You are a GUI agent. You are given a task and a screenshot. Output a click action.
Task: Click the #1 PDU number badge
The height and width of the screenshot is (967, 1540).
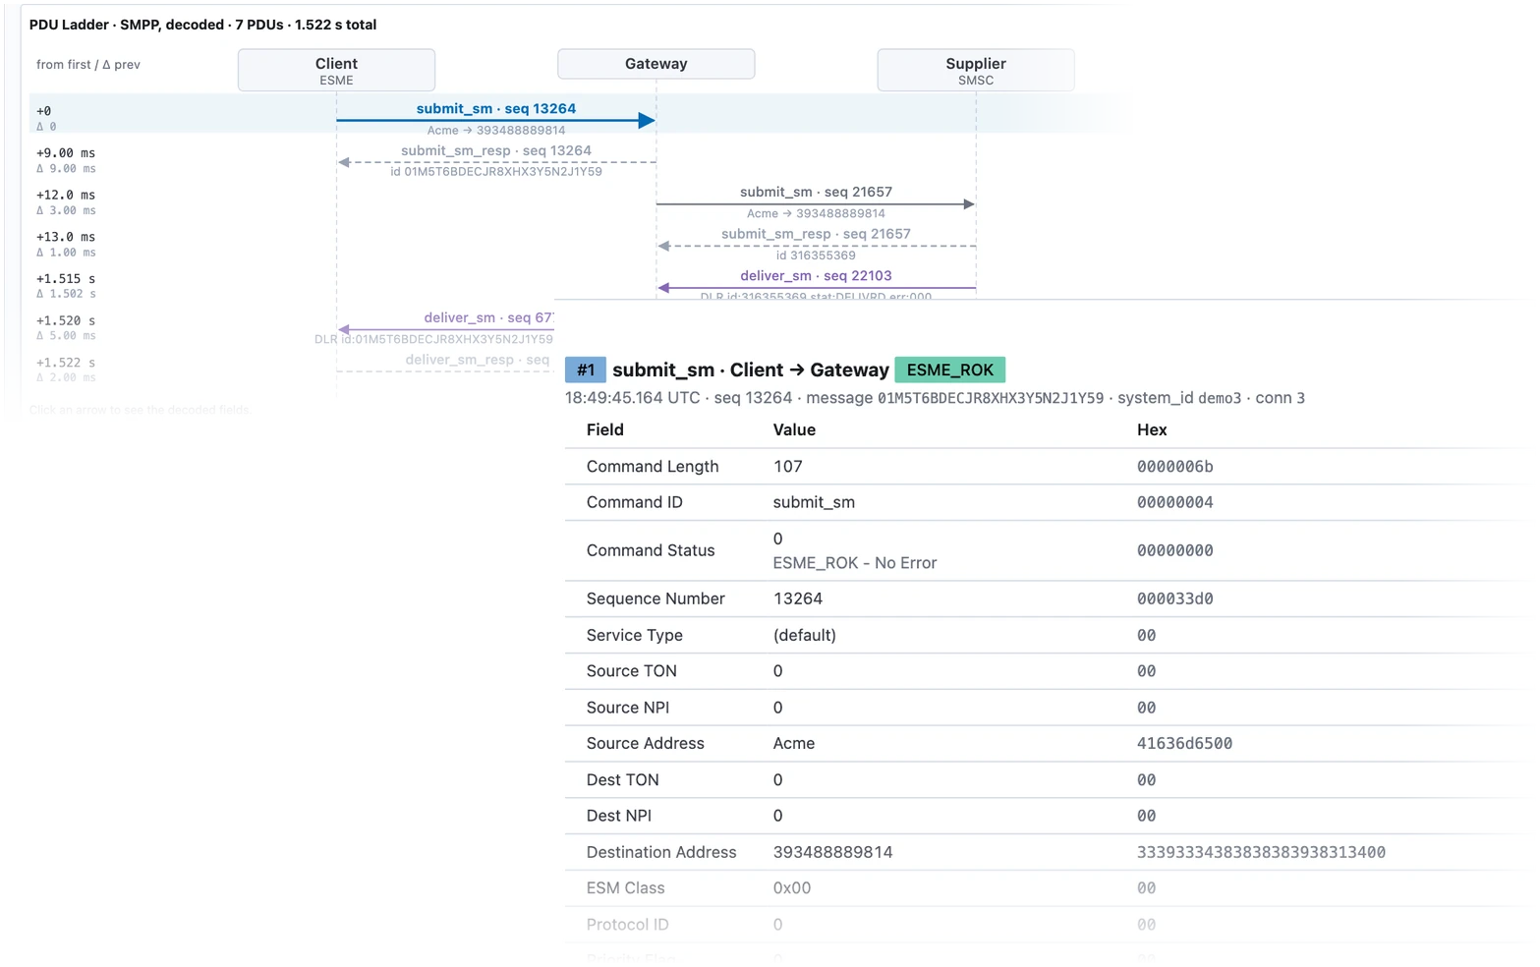(586, 370)
